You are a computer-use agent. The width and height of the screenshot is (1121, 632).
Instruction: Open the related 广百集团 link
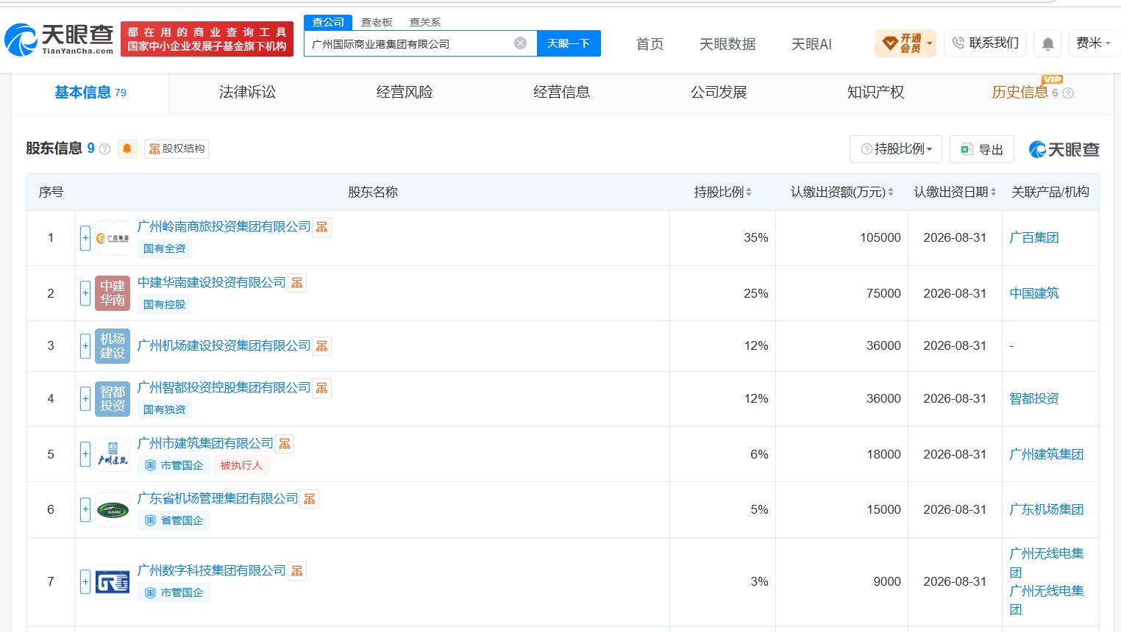(x=1034, y=237)
